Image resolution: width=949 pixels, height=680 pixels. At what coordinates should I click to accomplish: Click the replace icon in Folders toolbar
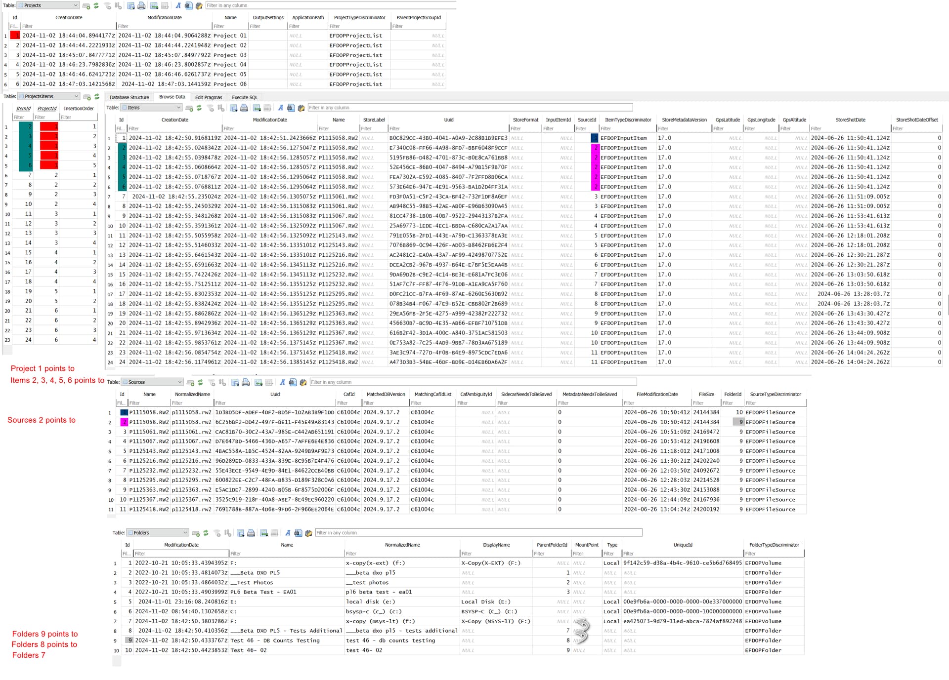[x=309, y=533]
